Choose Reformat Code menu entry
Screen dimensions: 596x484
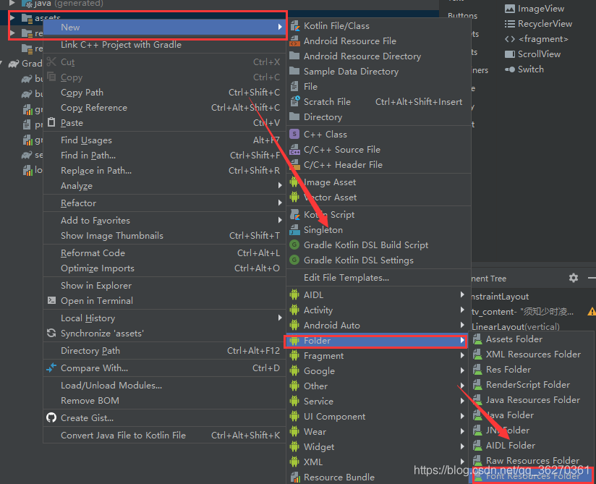165,252
